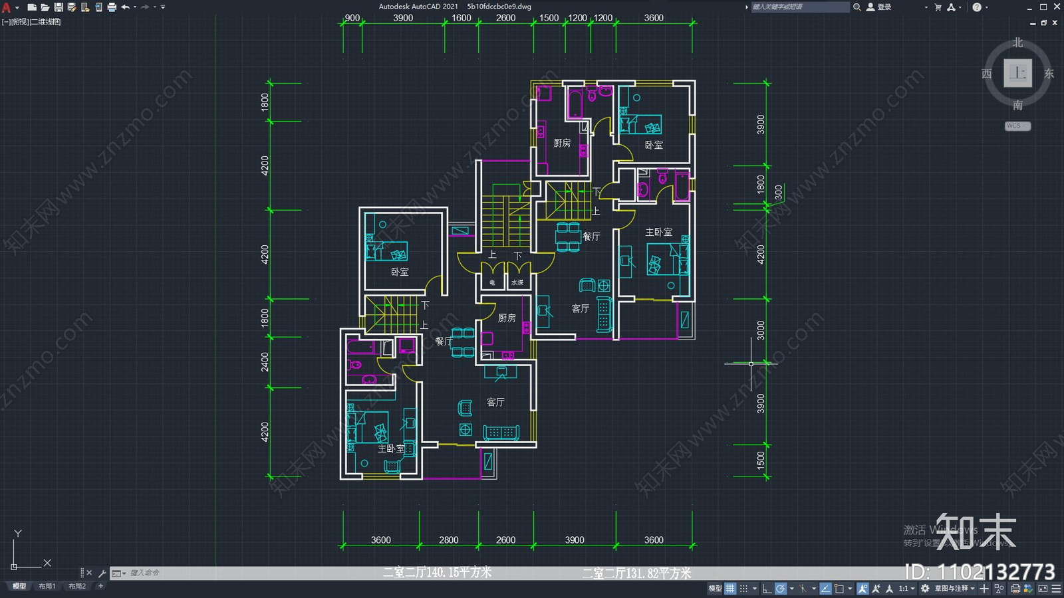This screenshot has width=1064, height=598.
Task: Switch to the 布局2 layout tab
Action: (x=77, y=586)
